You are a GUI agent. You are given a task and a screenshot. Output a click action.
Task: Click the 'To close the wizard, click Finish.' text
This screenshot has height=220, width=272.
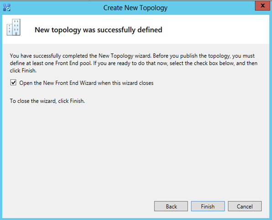(x=47, y=101)
